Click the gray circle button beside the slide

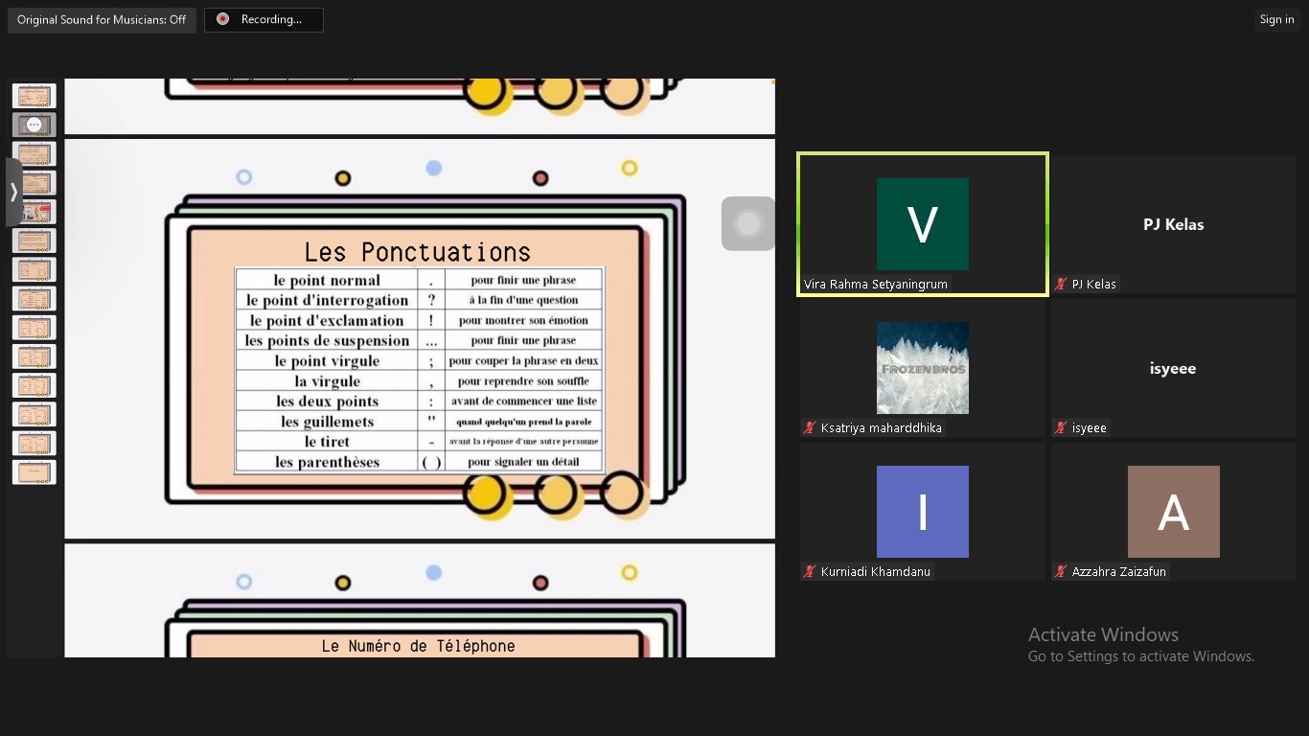747,223
